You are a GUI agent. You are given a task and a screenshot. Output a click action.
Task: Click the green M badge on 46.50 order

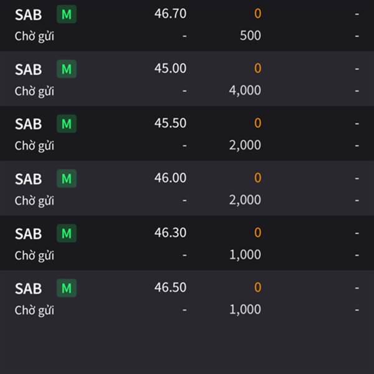pyautogui.click(x=67, y=288)
